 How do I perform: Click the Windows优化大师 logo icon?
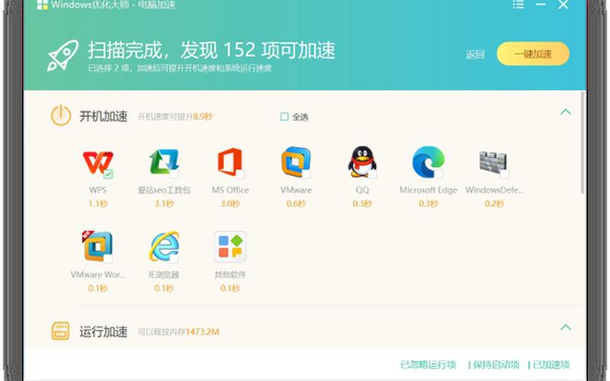click(x=42, y=5)
